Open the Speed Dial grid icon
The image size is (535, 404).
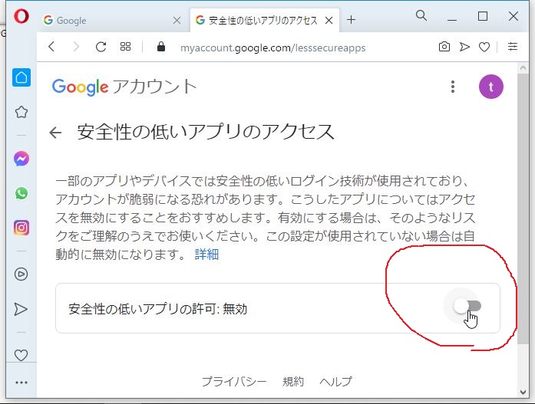126,47
